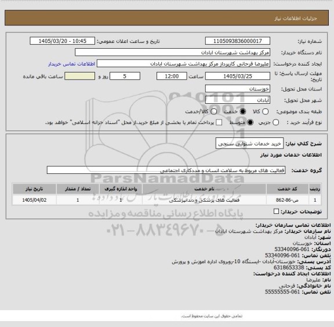This screenshot has height=327, width=334.
Task: Click the service group field فعالیت های مربوط به سلامت
Action: click(x=166, y=170)
